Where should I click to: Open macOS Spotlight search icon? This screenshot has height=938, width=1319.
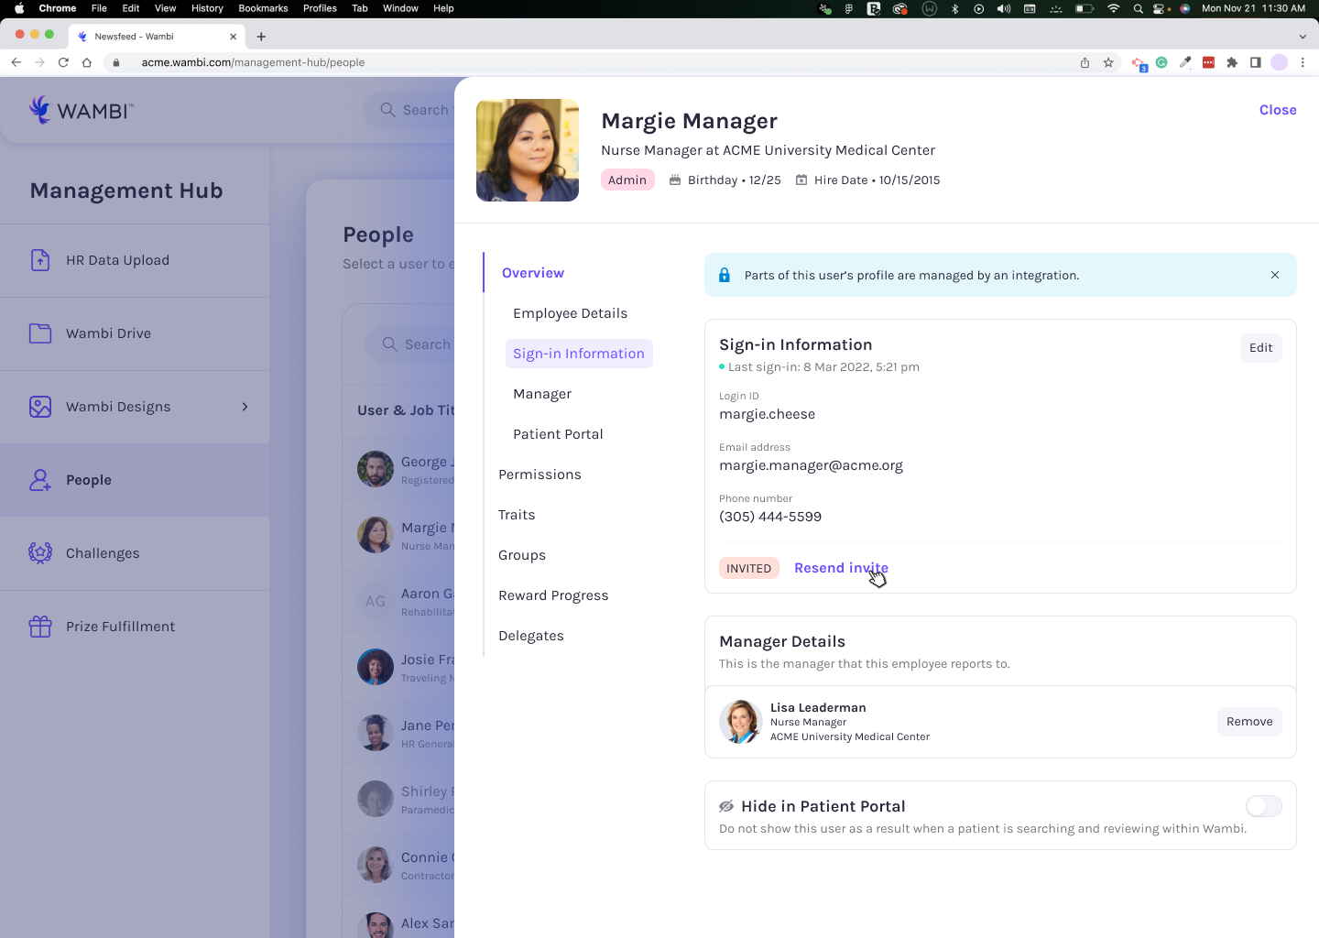coord(1138,8)
